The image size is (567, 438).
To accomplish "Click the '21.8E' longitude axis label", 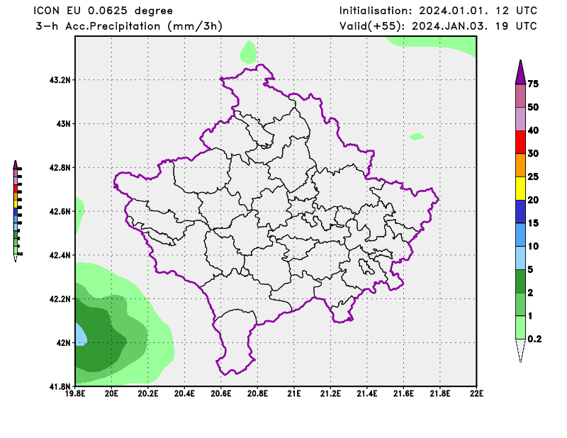I will tap(440, 393).
